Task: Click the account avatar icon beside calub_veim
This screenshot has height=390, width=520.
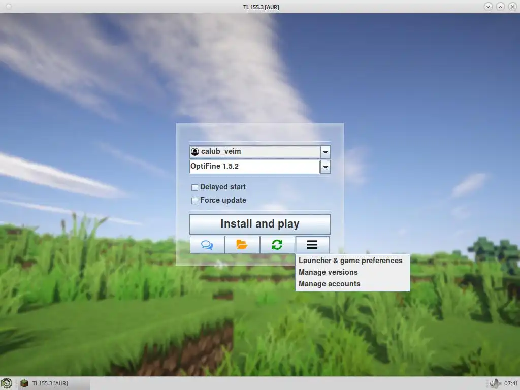Action: pyautogui.click(x=195, y=151)
